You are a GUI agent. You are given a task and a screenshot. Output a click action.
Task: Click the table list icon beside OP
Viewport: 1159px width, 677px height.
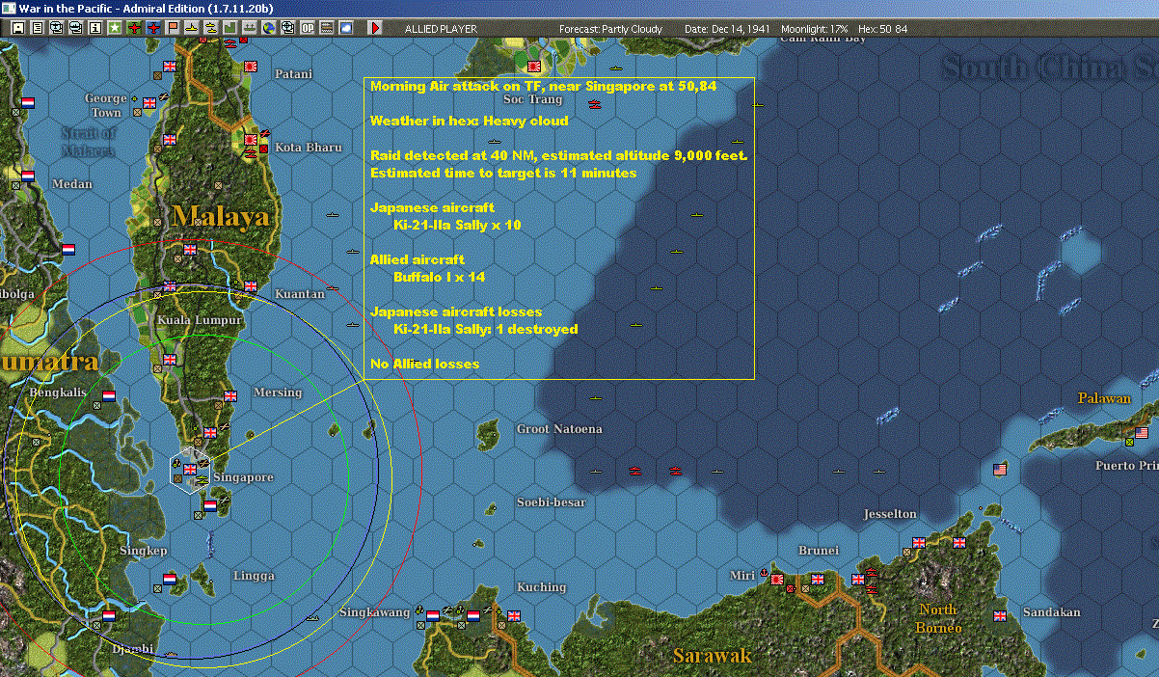327,29
